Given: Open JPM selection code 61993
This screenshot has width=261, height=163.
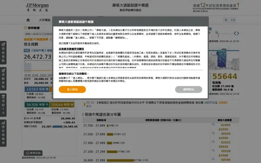Looking at the screenshot, I should pos(226,125).
